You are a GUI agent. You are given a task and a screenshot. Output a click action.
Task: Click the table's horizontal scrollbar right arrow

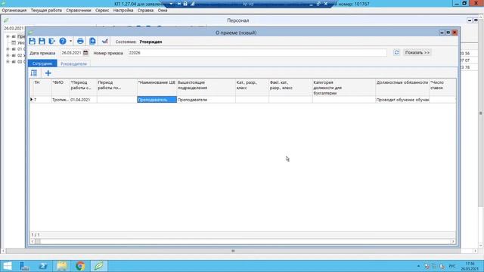pyautogui.click(x=453, y=242)
